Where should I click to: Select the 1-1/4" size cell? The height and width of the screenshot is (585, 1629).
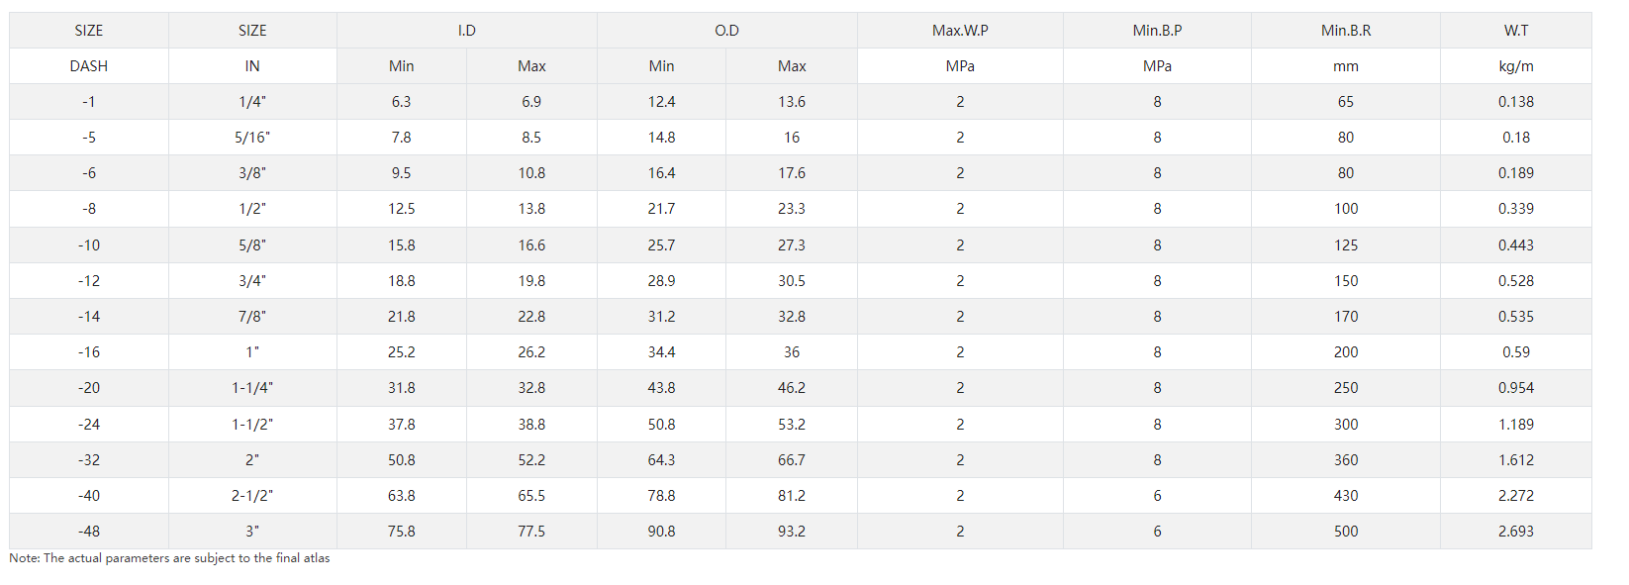pyautogui.click(x=252, y=388)
